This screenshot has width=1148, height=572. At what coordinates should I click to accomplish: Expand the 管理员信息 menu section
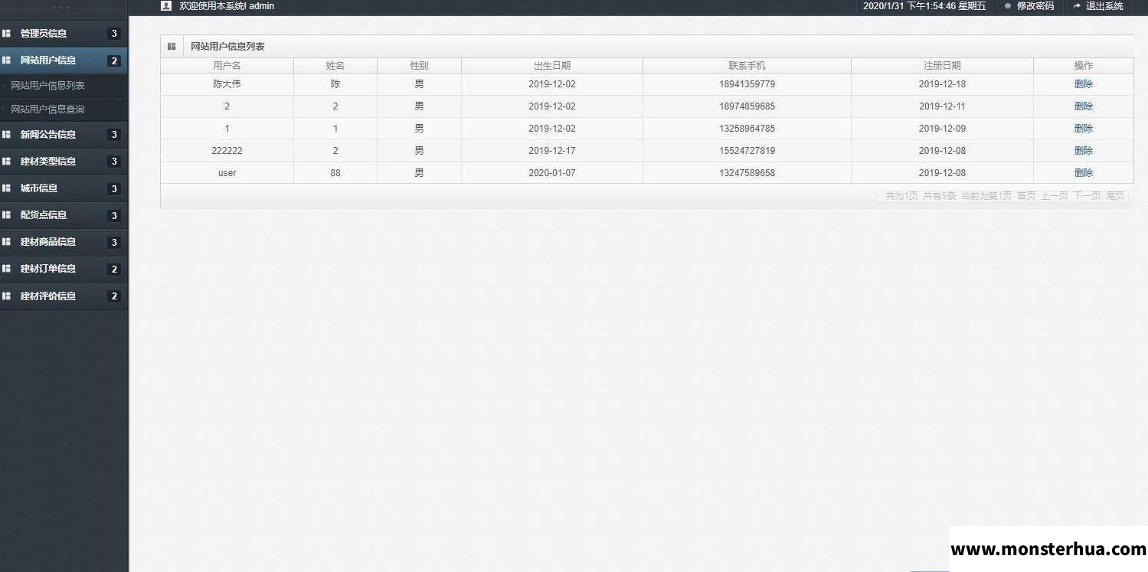[64, 34]
